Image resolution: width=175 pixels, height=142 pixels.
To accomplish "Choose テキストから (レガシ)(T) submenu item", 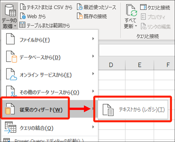I will pos(133,109).
